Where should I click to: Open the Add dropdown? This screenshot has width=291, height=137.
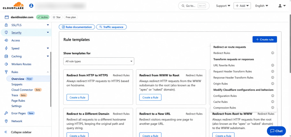[242, 6]
